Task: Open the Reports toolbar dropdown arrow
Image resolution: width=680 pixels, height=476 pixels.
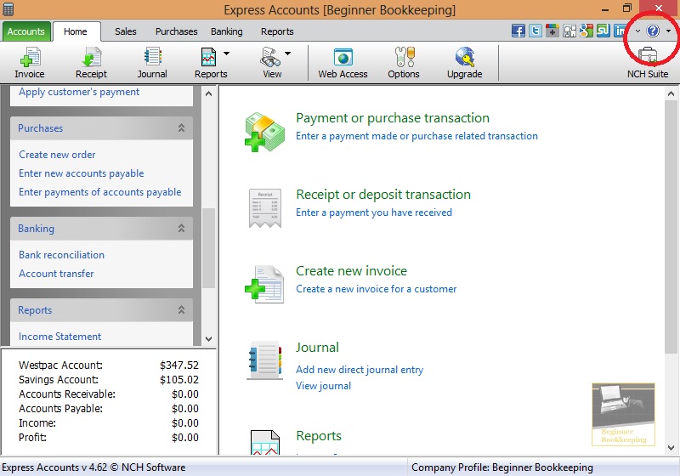Action: pyautogui.click(x=226, y=54)
